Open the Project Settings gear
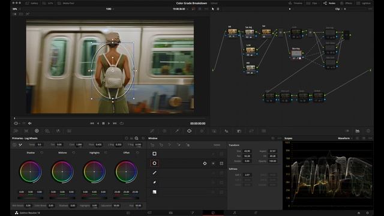Image resolution: width=384 pixels, height=216 pixels. tap(367, 213)
